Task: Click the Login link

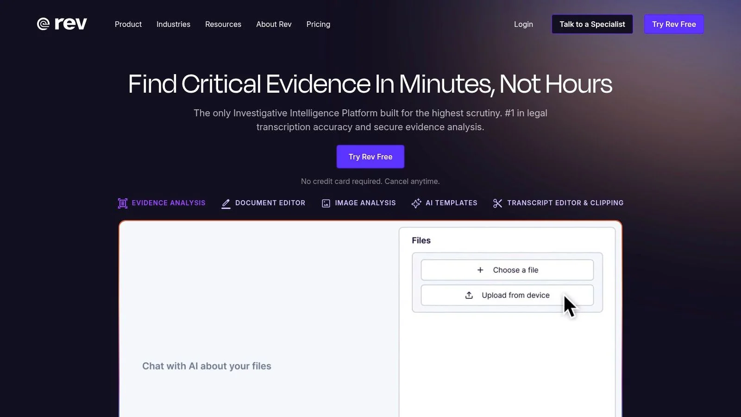Action: [523, 24]
